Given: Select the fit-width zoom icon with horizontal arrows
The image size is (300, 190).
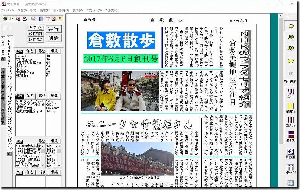Looking at the screenshot, I should 291,37.
